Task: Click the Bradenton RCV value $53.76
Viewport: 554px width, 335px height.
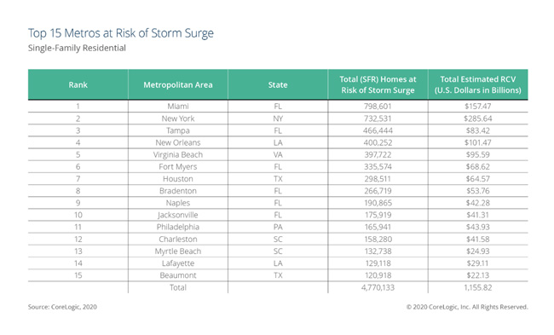Action: point(477,191)
